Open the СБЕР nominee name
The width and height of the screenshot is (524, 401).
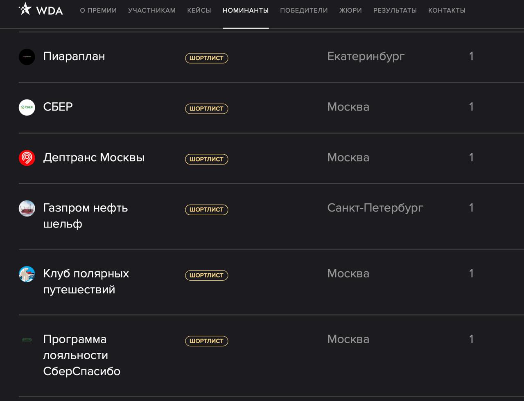(58, 107)
